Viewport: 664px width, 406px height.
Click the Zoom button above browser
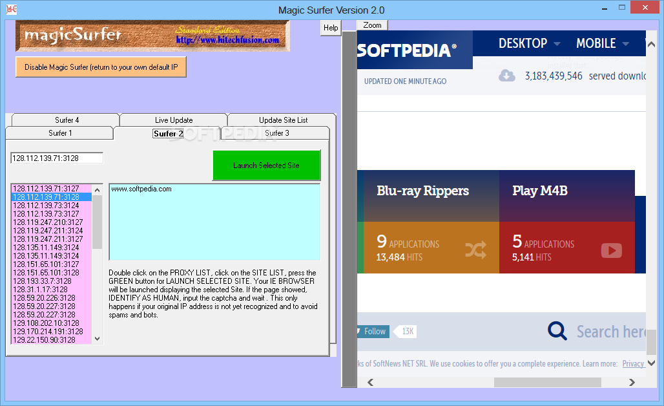[372, 25]
